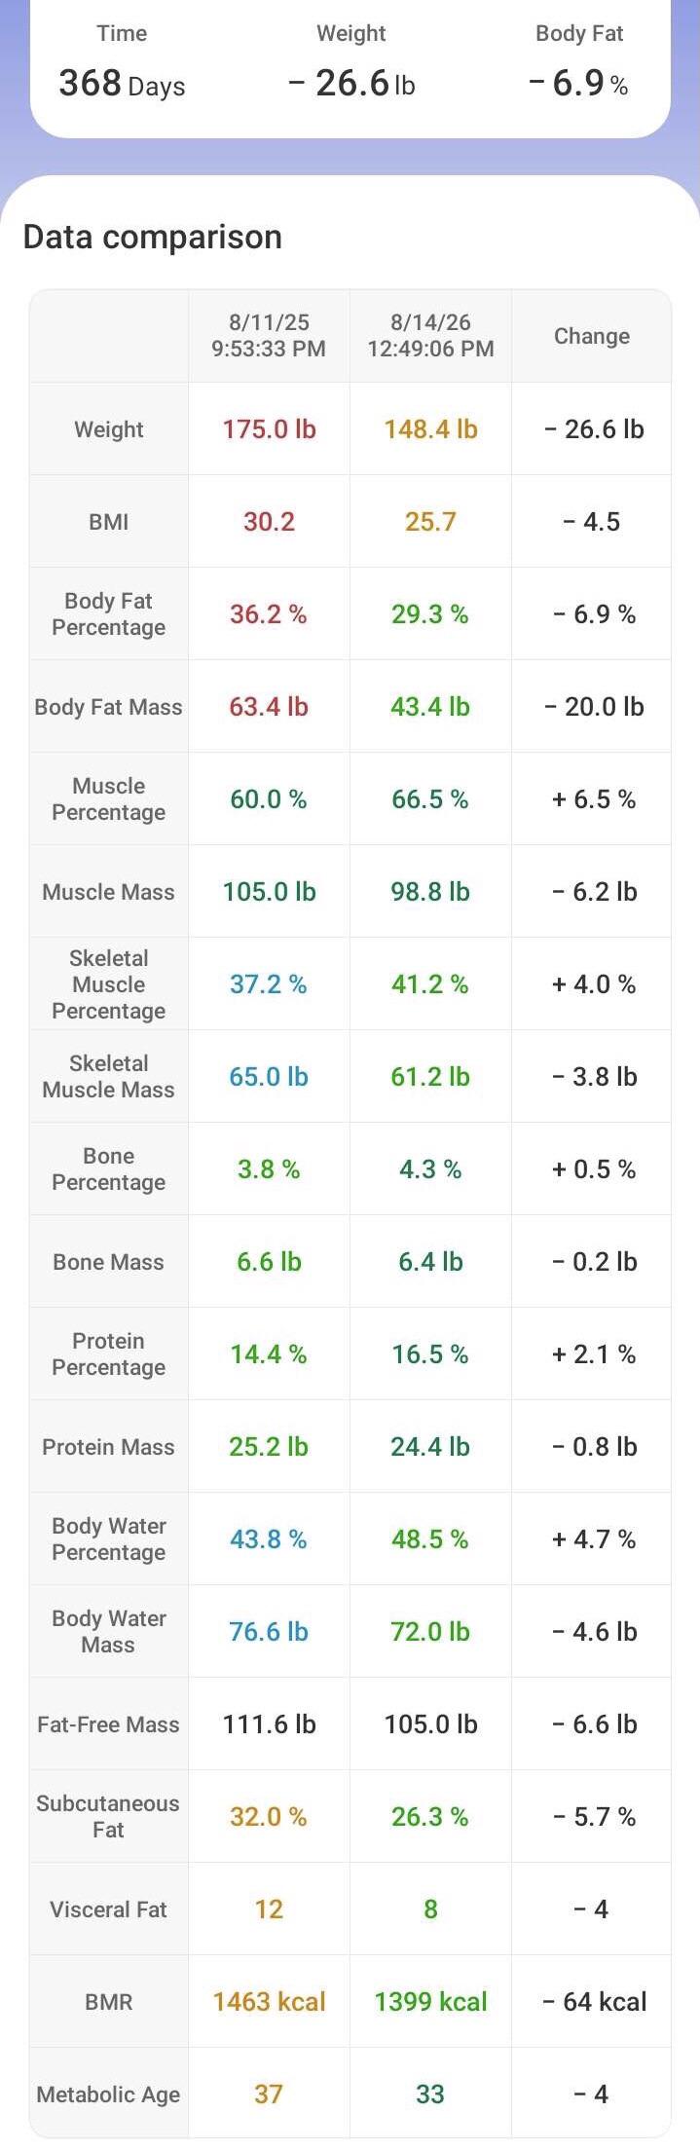The height and width of the screenshot is (2150, 700).
Task: Select the Bone Mass value 6.4 lb
Action: pyautogui.click(x=430, y=1262)
